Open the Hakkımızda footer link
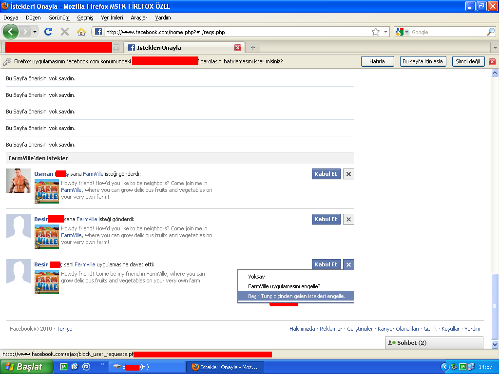Image resolution: width=499 pixels, height=374 pixels. [x=302, y=329]
